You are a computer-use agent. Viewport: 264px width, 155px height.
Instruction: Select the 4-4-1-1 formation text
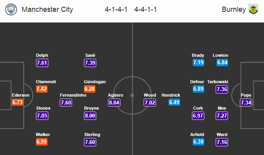click(146, 9)
